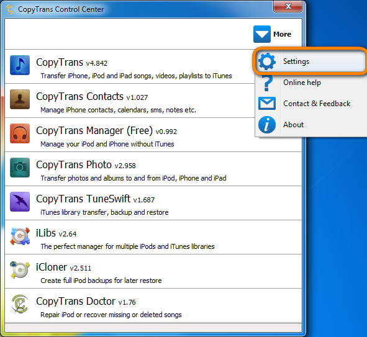
Task: Start iLibs v2.64
Action: [x=153, y=237]
